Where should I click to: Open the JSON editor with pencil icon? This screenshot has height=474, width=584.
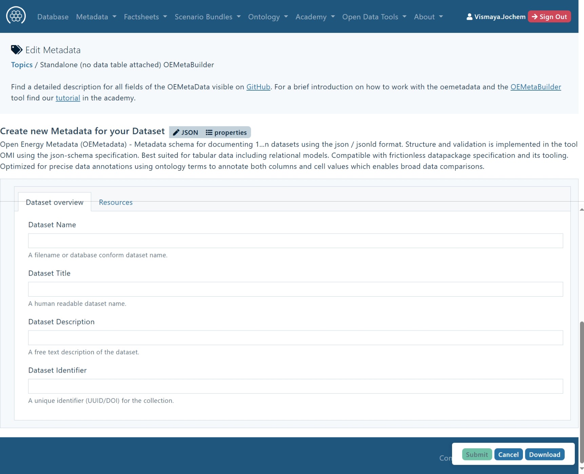click(x=186, y=132)
